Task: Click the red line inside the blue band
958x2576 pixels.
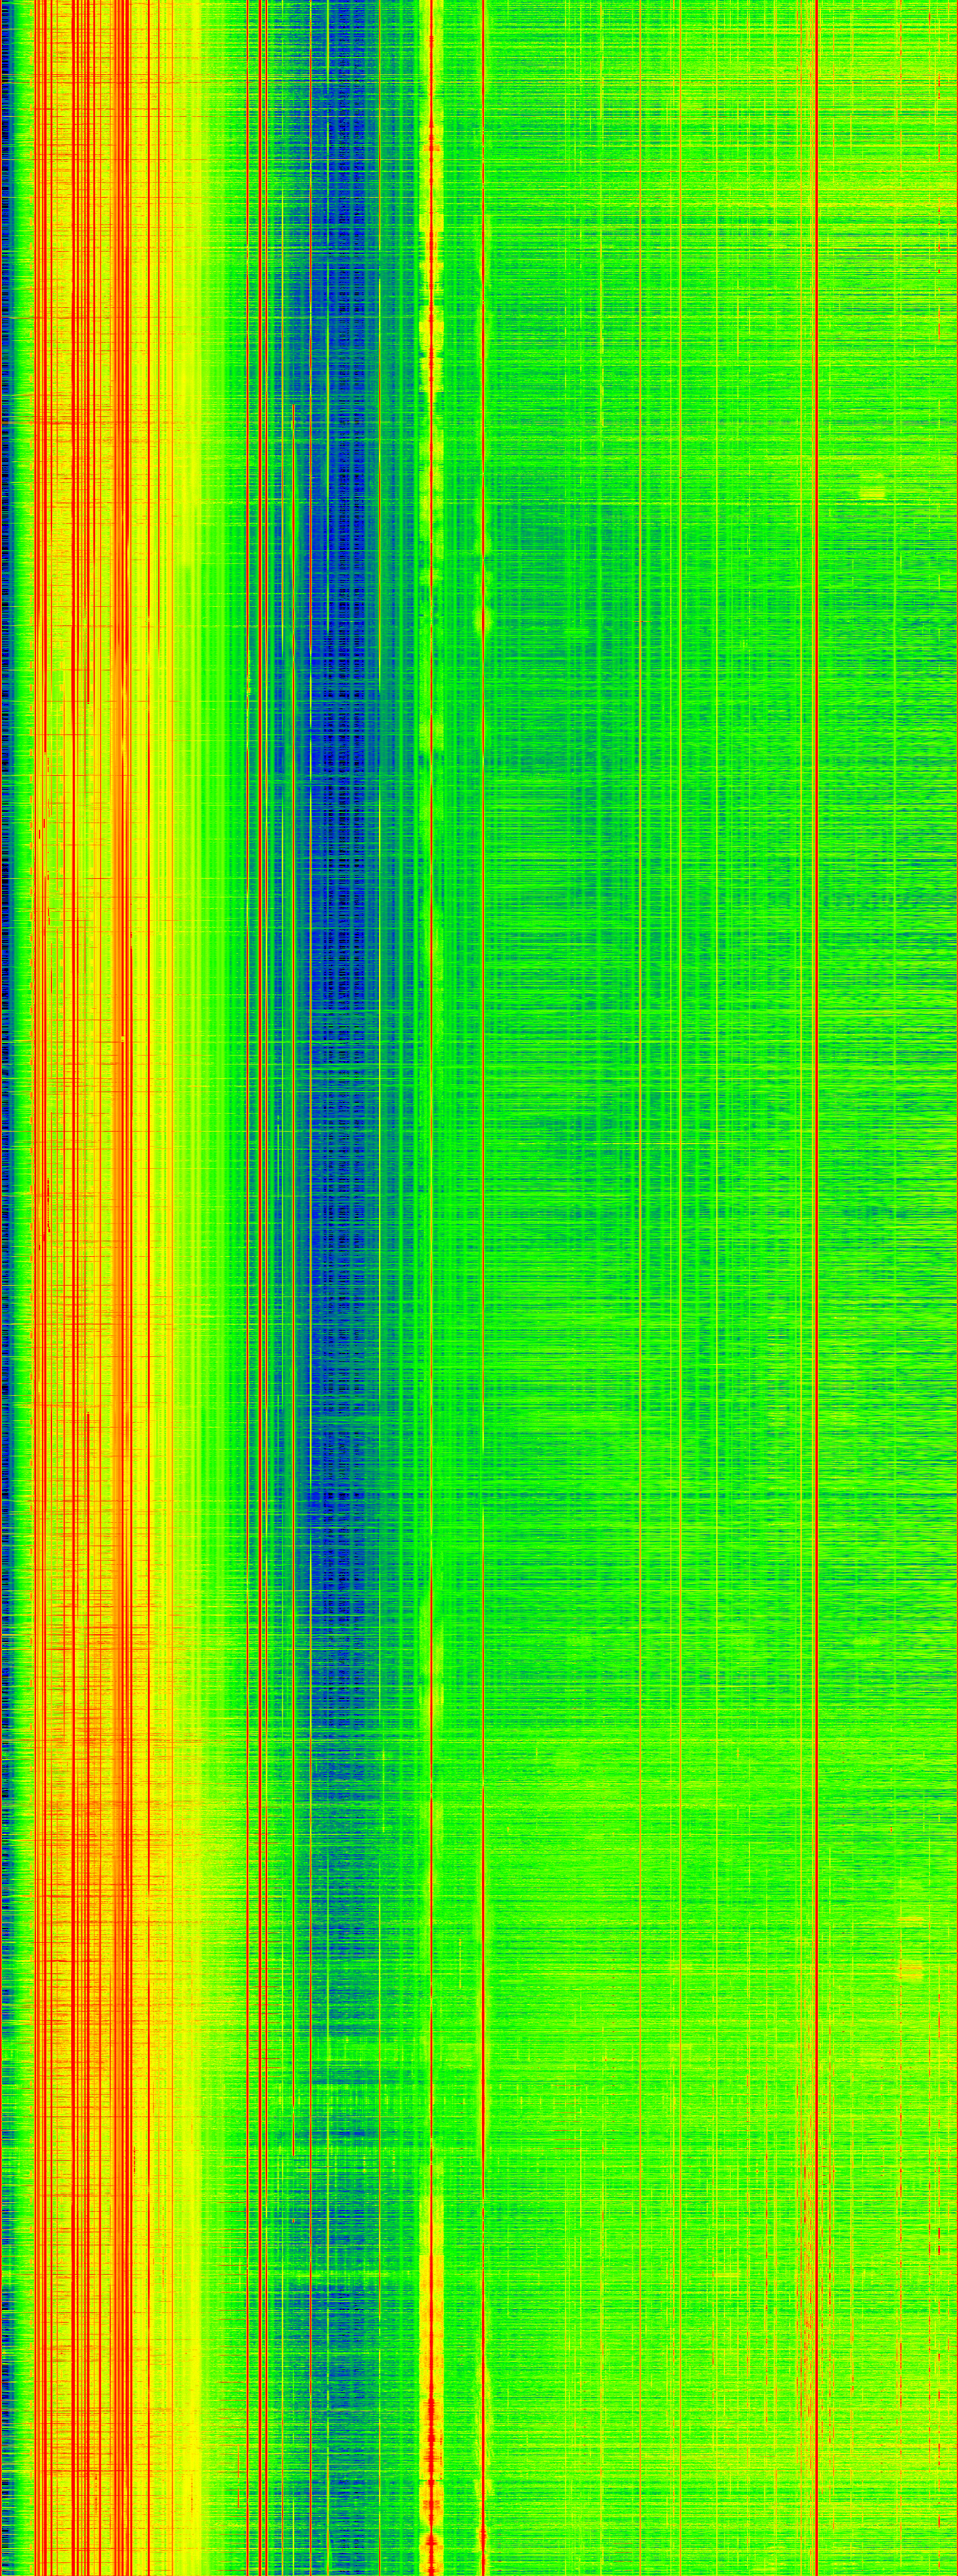Action: click(x=311, y=1000)
